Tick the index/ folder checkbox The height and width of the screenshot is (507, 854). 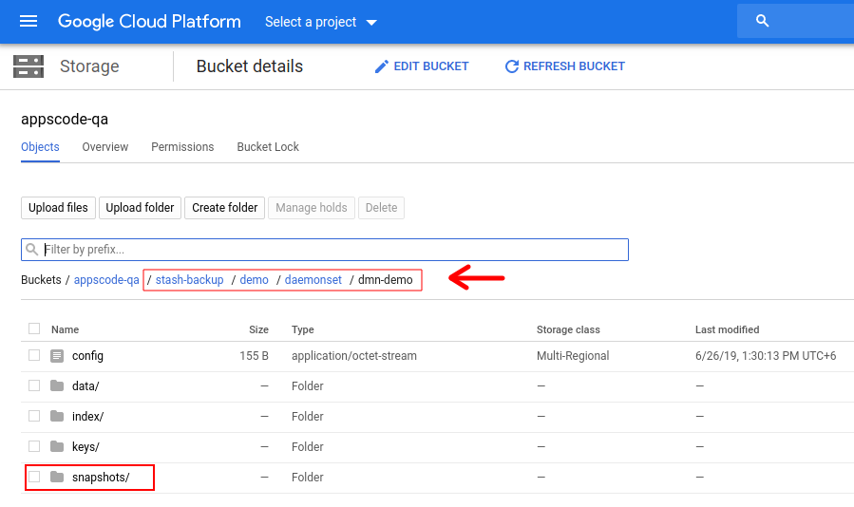pos(34,416)
